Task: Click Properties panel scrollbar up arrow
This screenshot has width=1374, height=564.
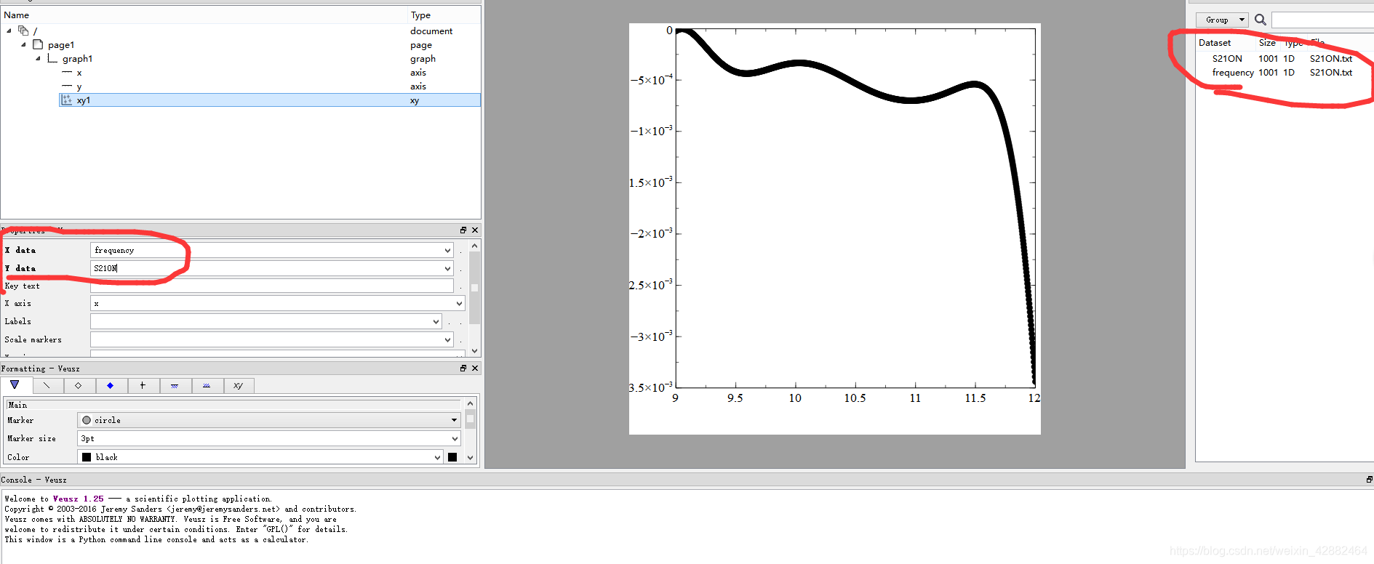Action: (x=474, y=246)
